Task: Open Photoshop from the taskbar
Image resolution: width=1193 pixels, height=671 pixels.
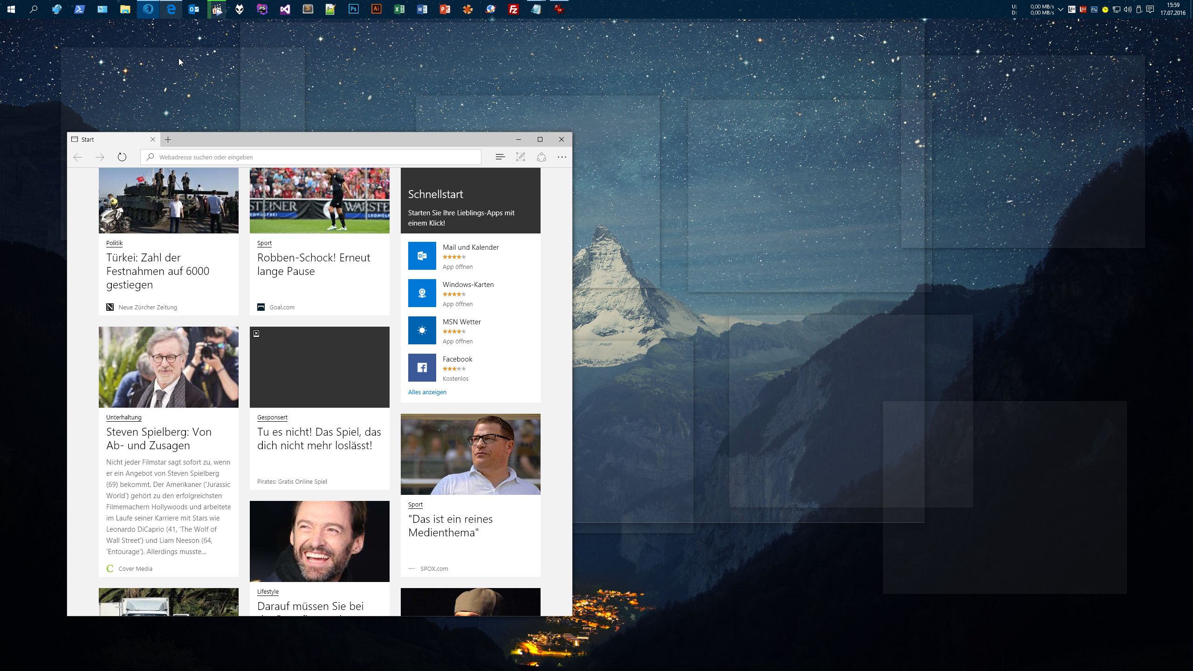Action: (353, 9)
